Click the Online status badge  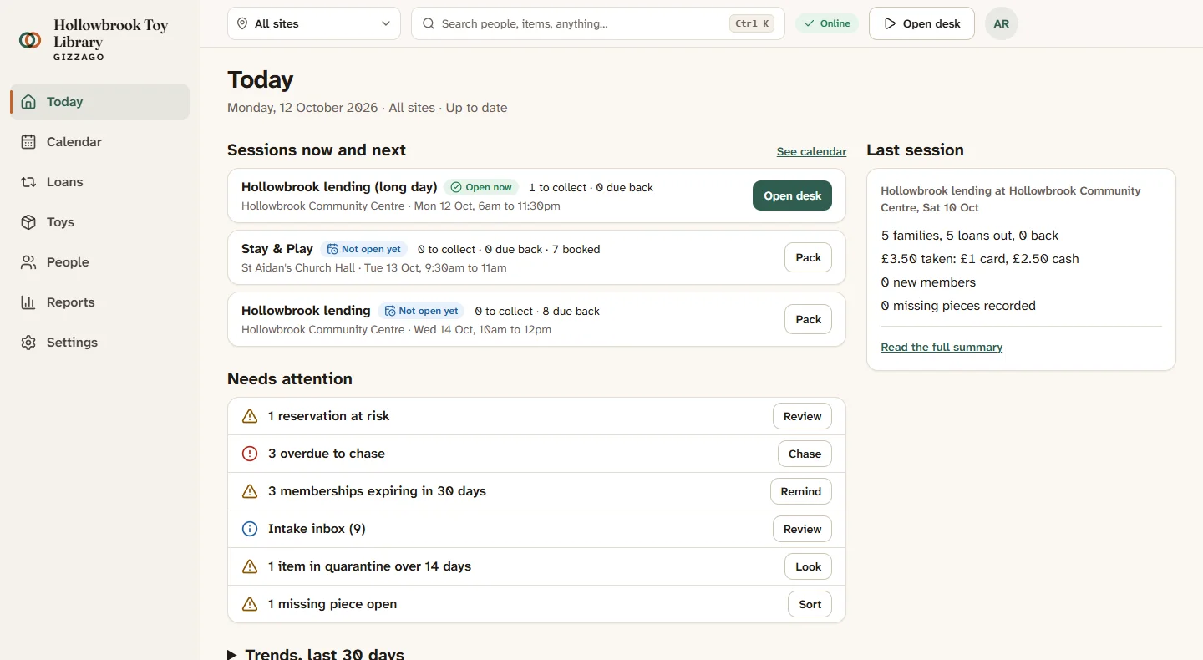click(x=827, y=23)
